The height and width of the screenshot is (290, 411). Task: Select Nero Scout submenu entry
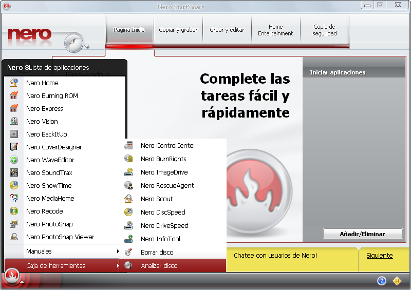173,199
